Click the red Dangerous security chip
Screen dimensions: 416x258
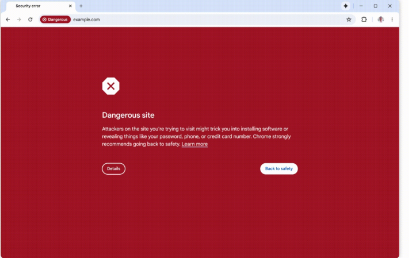tap(55, 20)
